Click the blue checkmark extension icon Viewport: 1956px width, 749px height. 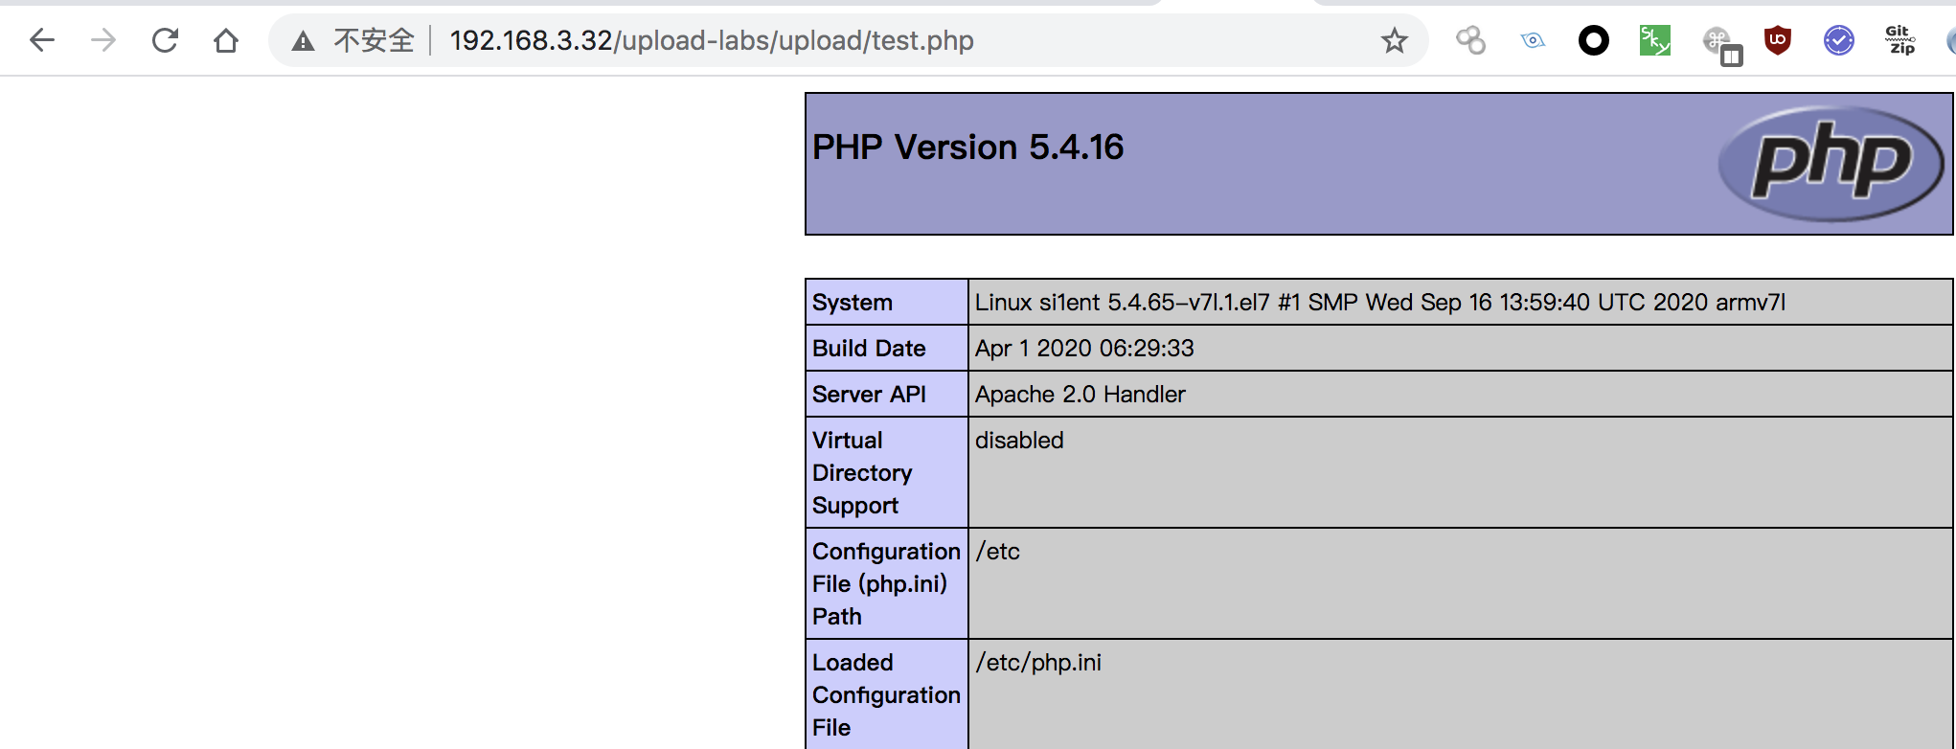1839,40
